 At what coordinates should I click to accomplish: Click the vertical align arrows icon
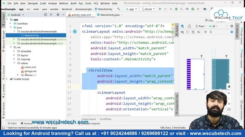click(211, 32)
